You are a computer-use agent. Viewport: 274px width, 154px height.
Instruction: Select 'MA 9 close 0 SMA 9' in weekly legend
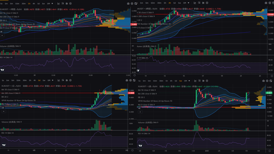tap(146, 105)
